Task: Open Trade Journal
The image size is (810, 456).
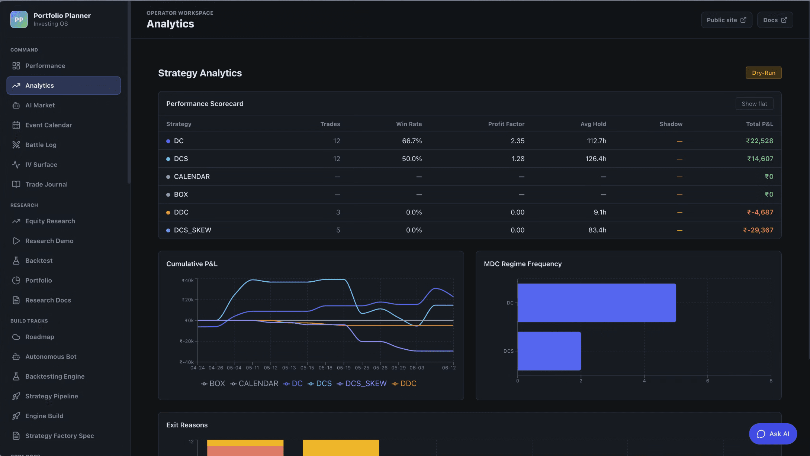Action: point(64,184)
